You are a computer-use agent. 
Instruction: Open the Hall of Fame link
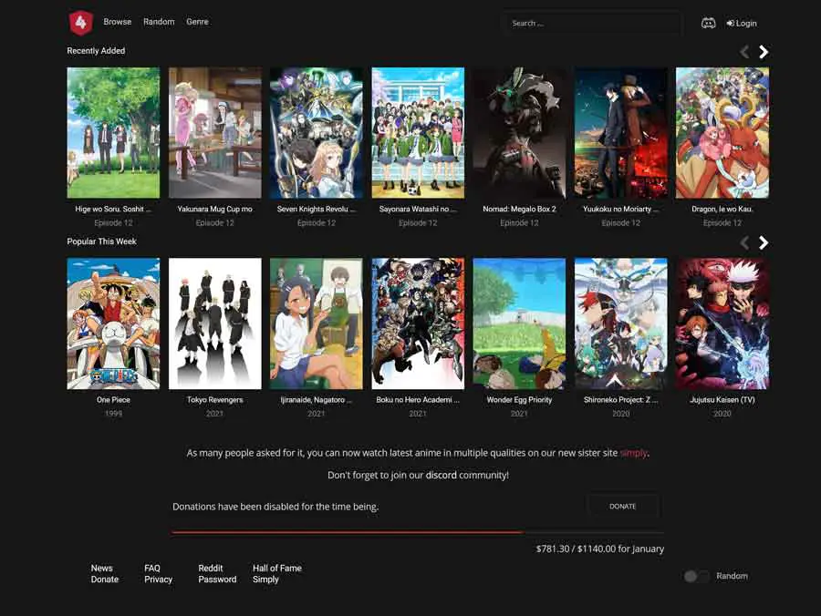(x=277, y=568)
